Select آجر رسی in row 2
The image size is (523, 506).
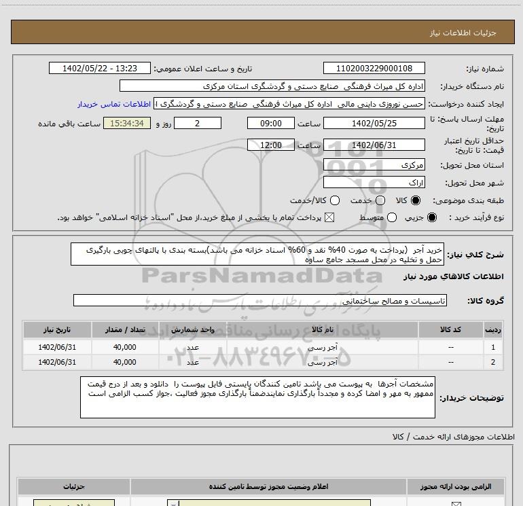click(x=322, y=362)
